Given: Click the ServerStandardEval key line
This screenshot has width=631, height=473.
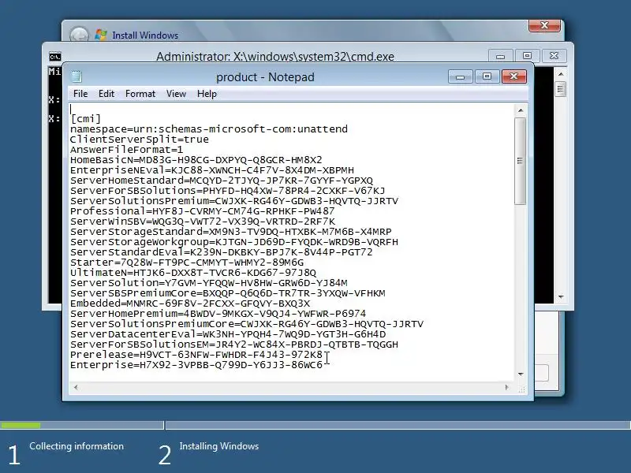Looking at the screenshot, I should [x=222, y=252].
